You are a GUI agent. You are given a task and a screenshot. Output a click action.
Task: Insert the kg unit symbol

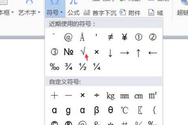[111, 96]
